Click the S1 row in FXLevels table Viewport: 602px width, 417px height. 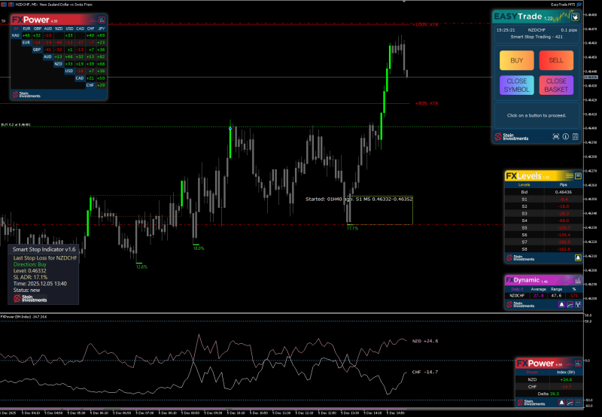pos(543,199)
